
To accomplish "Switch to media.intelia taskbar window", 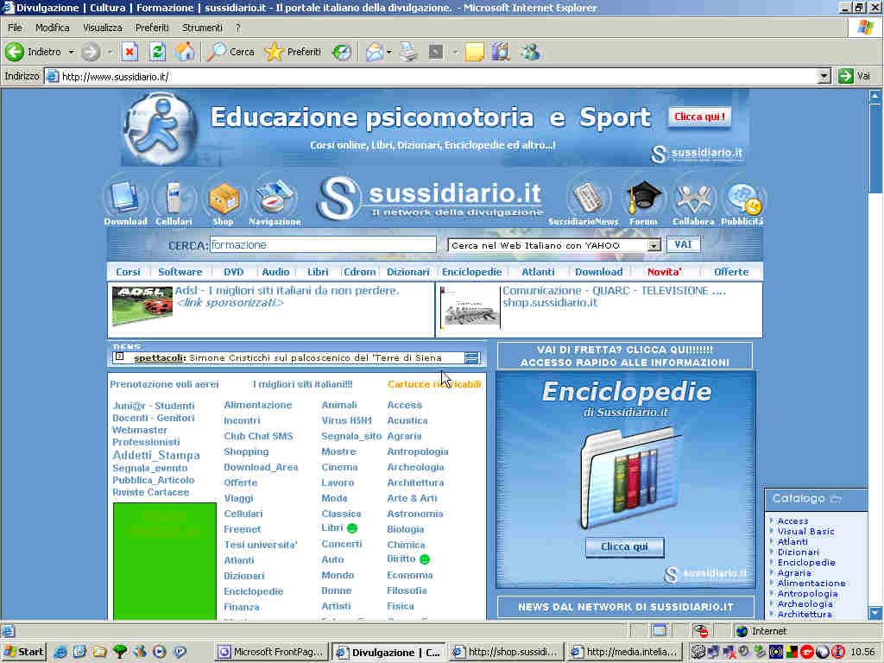I will click(x=624, y=652).
